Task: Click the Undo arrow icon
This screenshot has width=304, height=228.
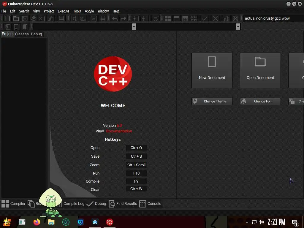Action: click(x=115, y=19)
